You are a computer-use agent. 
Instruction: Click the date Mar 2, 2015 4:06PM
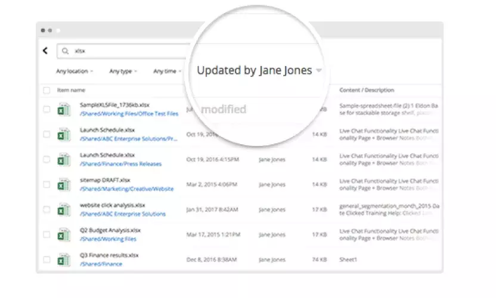pyautogui.click(x=212, y=184)
